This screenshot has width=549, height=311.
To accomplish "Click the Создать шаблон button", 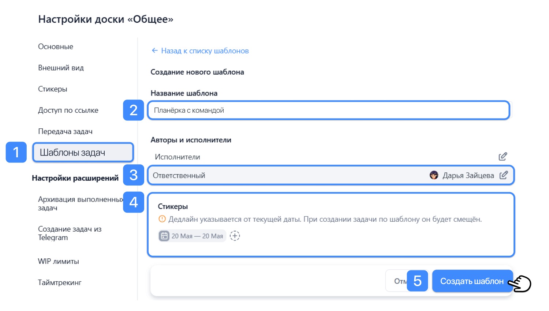I will 472,281.
